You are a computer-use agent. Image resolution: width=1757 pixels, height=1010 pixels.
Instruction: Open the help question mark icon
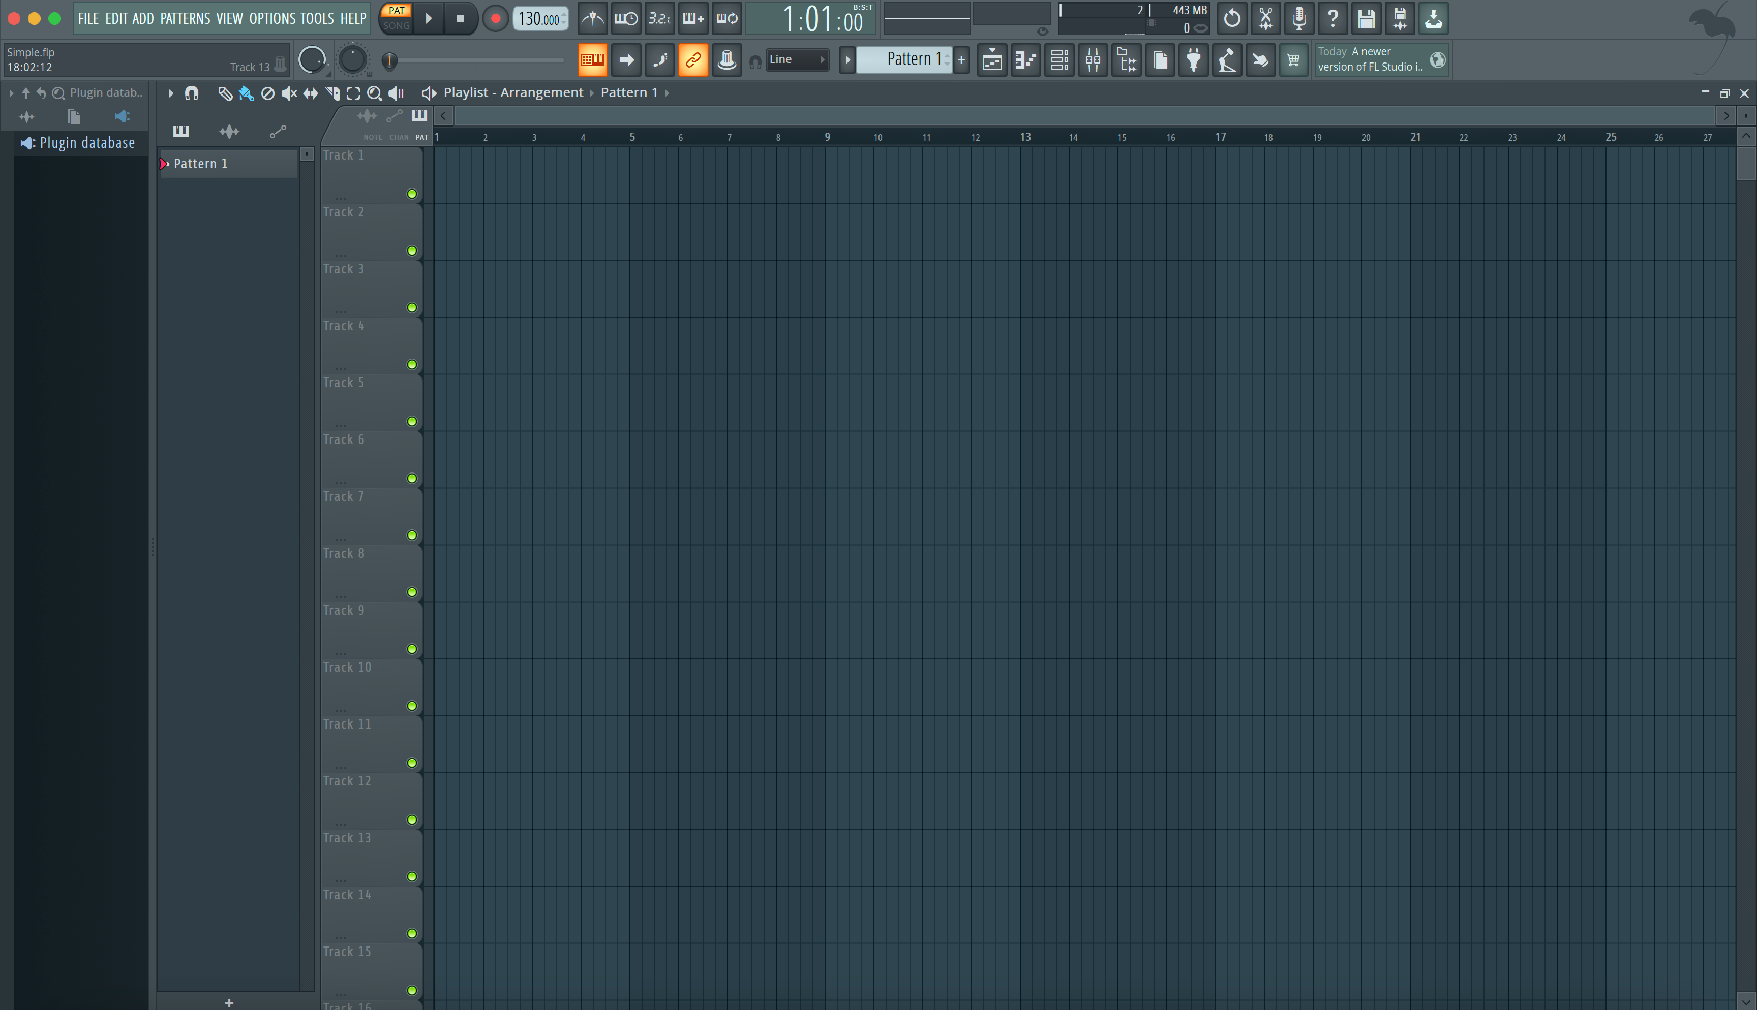pyautogui.click(x=1332, y=19)
